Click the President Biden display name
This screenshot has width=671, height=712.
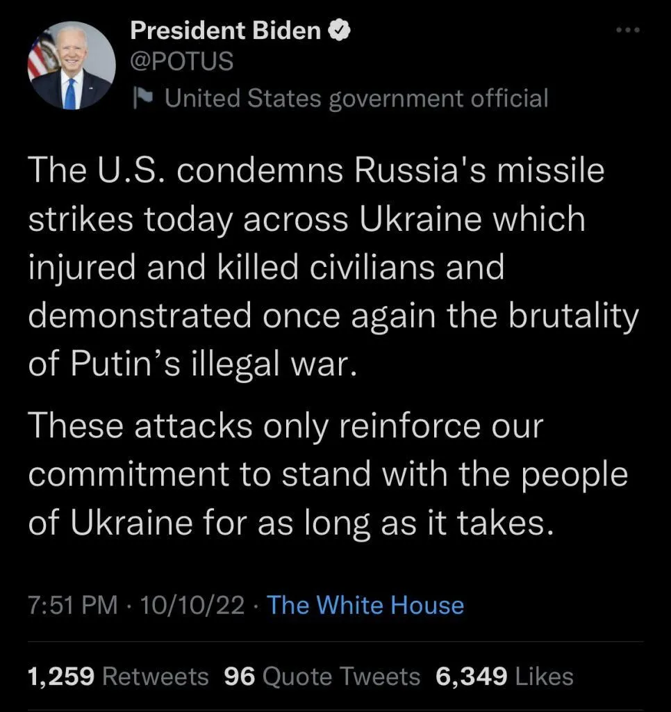pos(226,31)
